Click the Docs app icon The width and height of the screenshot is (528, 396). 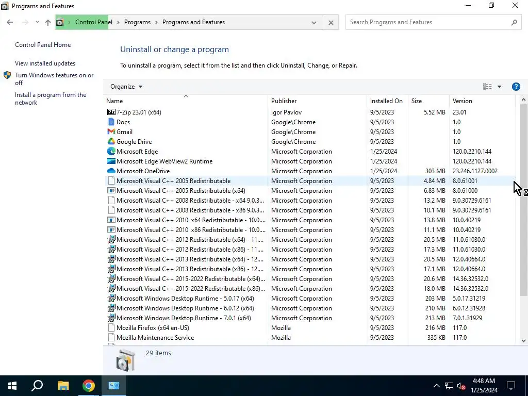[111, 122]
